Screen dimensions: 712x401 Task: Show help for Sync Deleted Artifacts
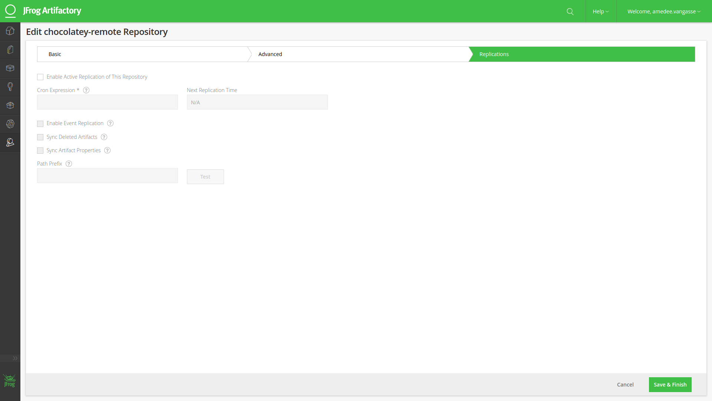click(104, 137)
